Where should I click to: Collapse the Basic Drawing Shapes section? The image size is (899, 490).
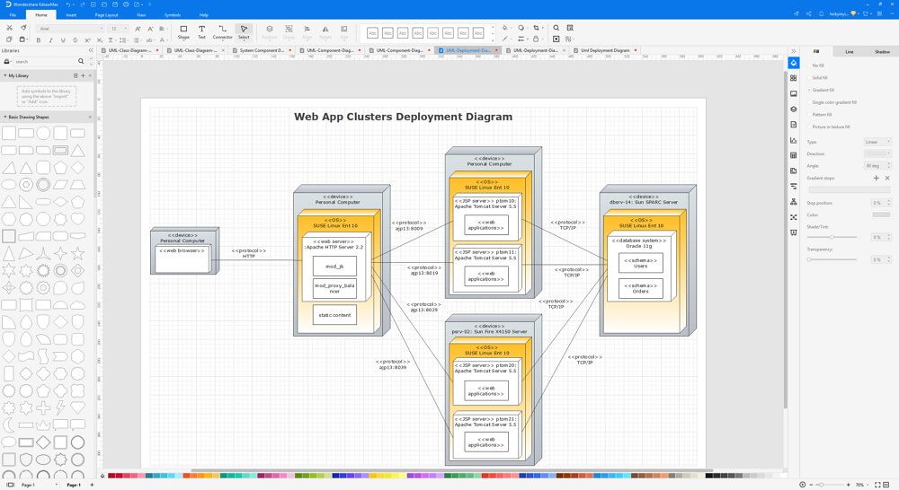pyautogui.click(x=5, y=117)
